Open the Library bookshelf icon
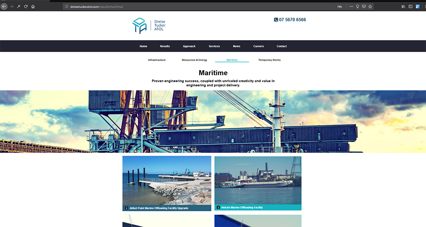Screen dimensions: 426x227 pyautogui.click(x=403, y=6)
